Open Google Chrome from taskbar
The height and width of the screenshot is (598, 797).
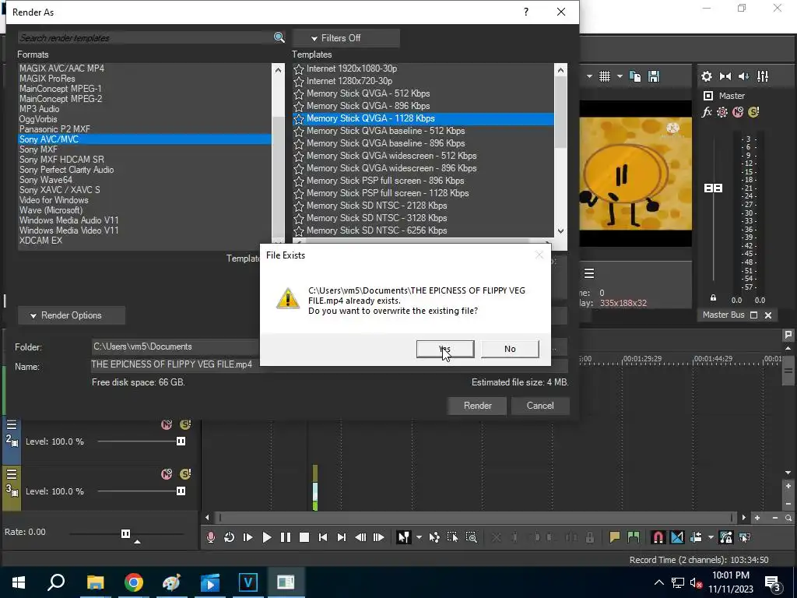pyautogui.click(x=134, y=582)
